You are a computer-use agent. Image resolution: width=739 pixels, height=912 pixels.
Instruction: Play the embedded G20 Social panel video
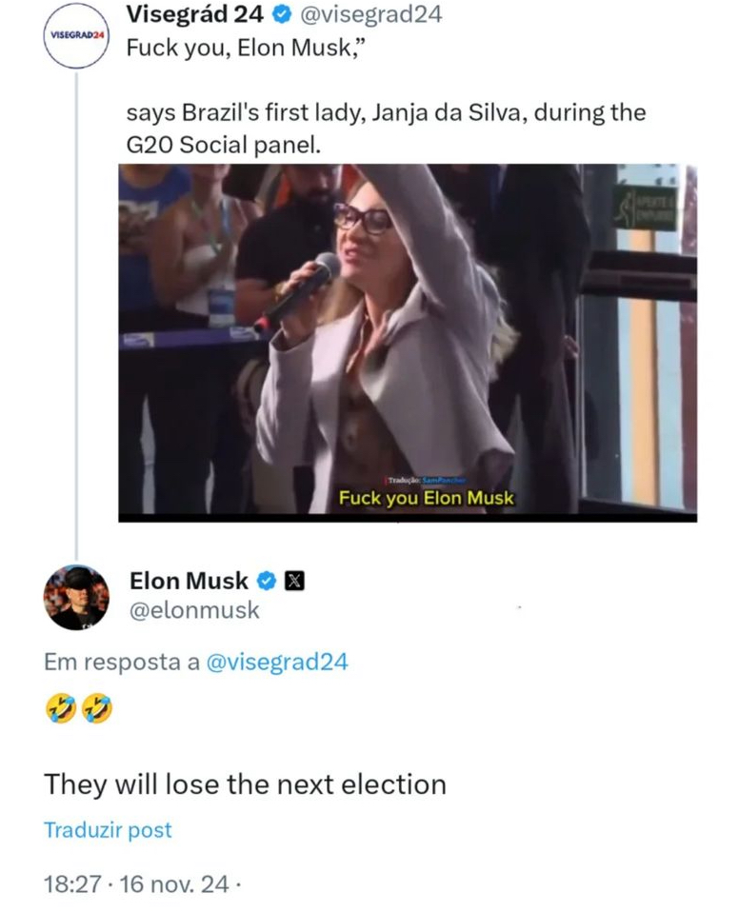(x=408, y=343)
